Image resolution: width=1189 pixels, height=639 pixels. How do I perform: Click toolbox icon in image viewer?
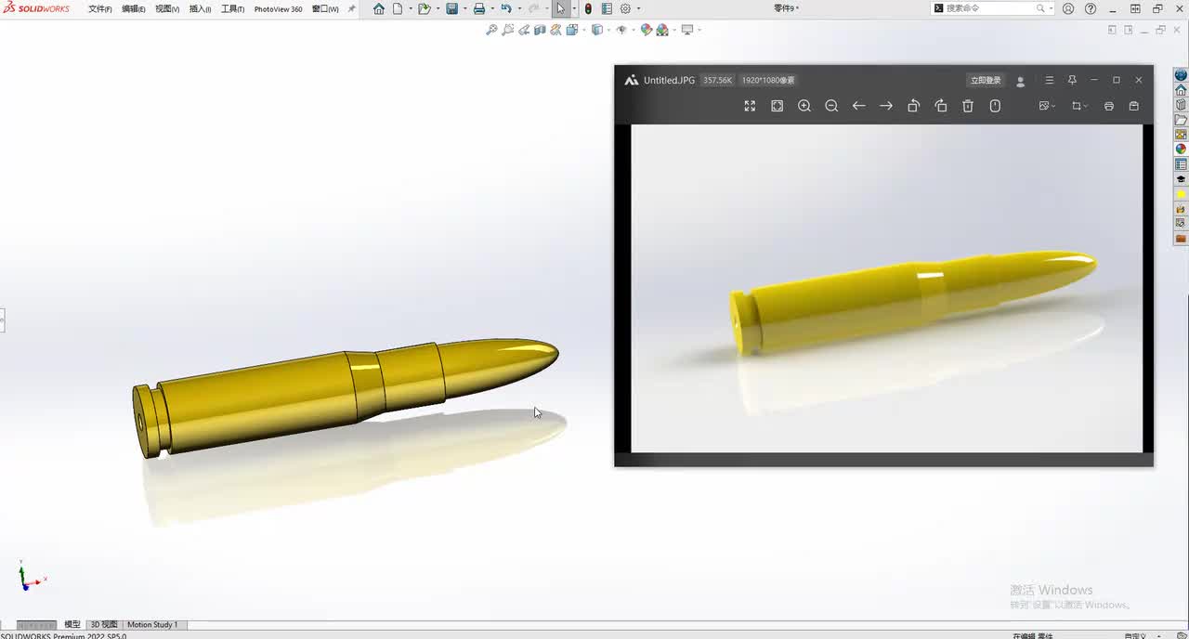tap(1133, 106)
